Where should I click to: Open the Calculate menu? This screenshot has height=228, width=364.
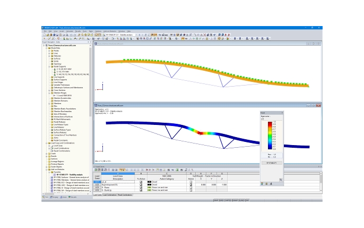click(x=70, y=31)
